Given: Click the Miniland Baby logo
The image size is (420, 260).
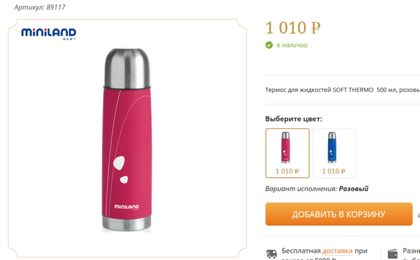Looking at the screenshot, I should [49, 34].
